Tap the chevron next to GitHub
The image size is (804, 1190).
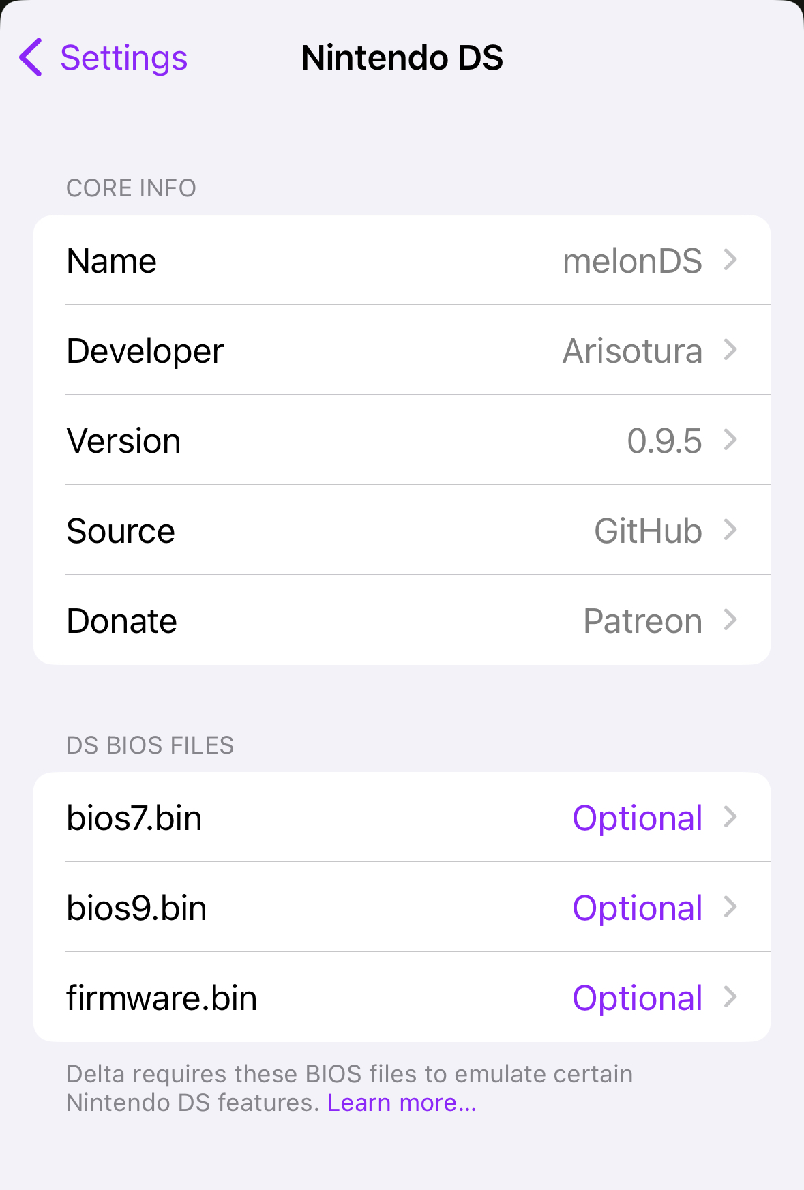(730, 530)
